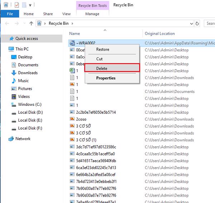Open Documents in navigation pane
Image resolution: width=215 pixels, height=203 pixels.
tap(28, 65)
